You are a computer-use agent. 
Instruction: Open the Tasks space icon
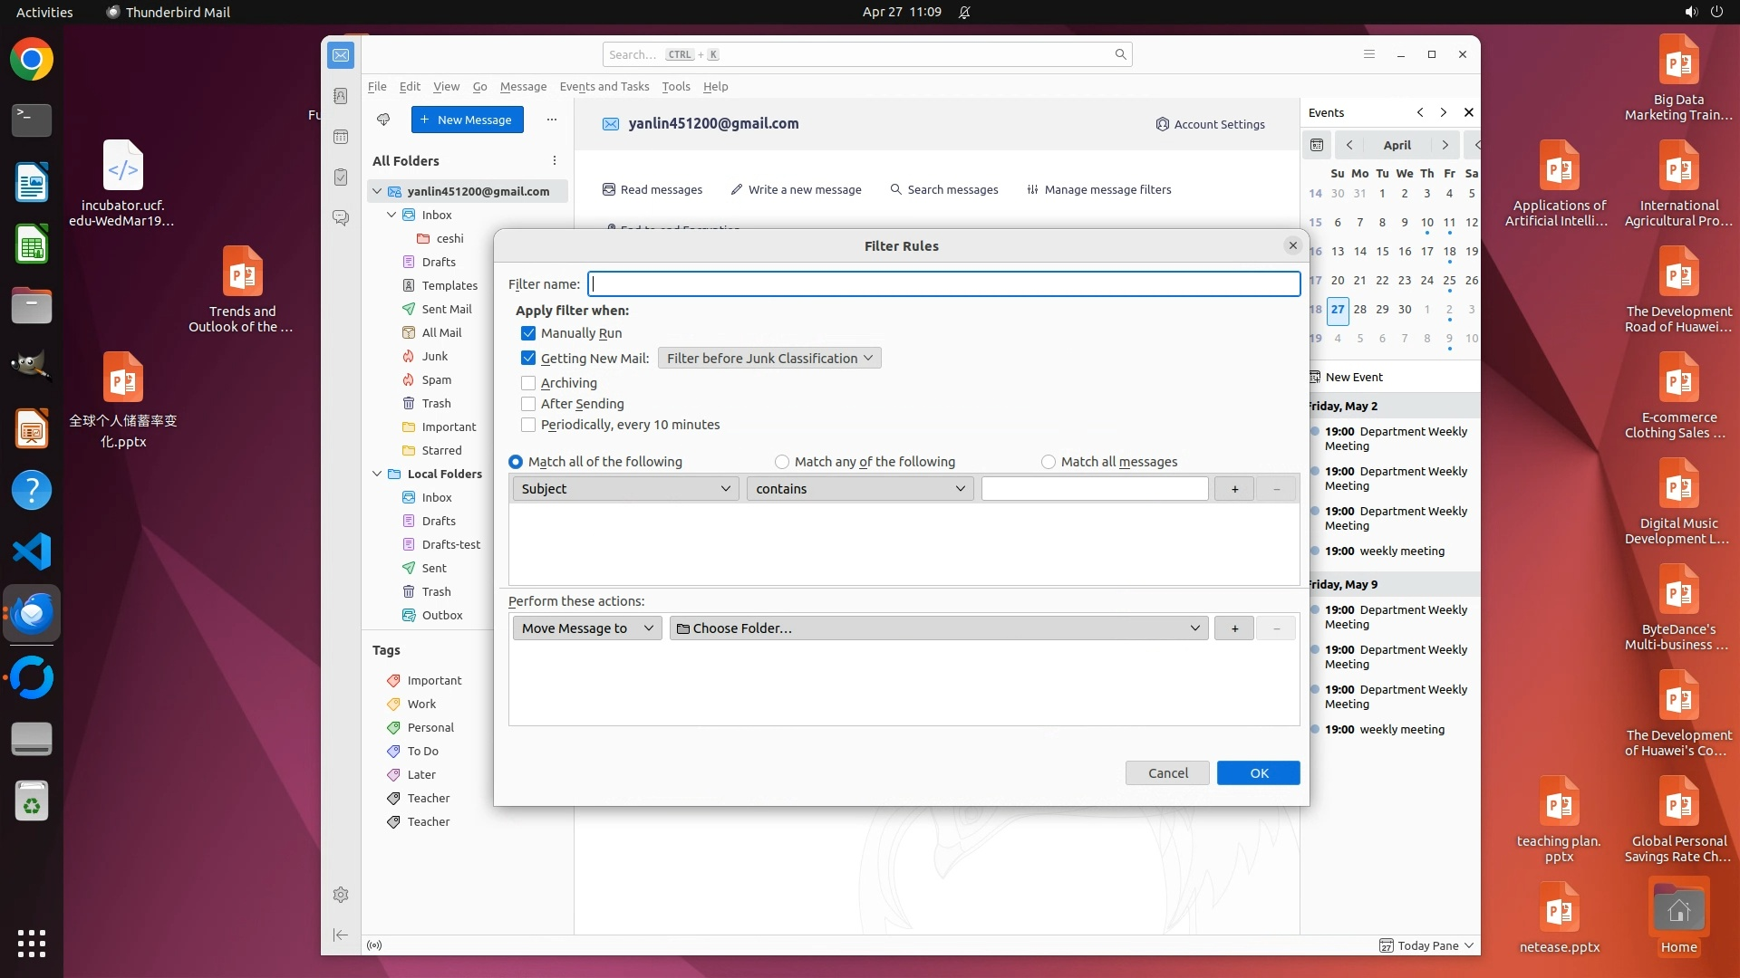(x=341, y=177)
